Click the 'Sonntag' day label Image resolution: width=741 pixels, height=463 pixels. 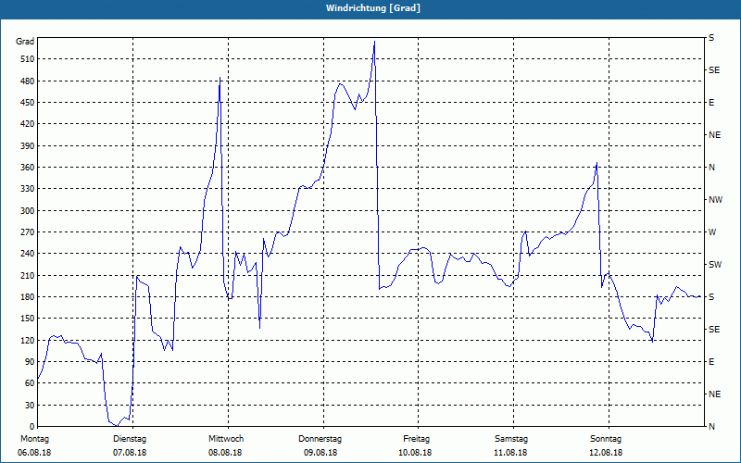coord(606,439)
